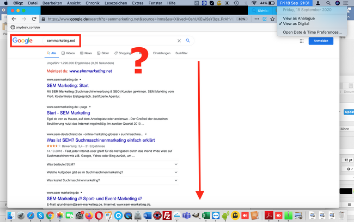Clear the search query with the X icon
The image size is (354, 222).
point(179,41)
